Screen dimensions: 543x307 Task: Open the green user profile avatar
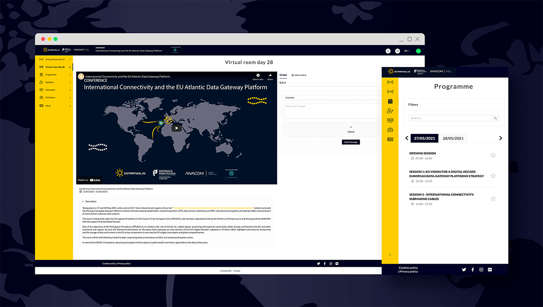click(418, 51)
